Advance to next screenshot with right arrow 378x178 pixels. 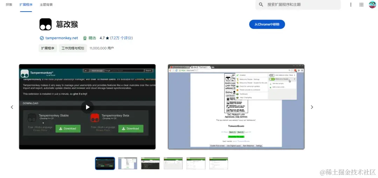(x=312, y=107)
